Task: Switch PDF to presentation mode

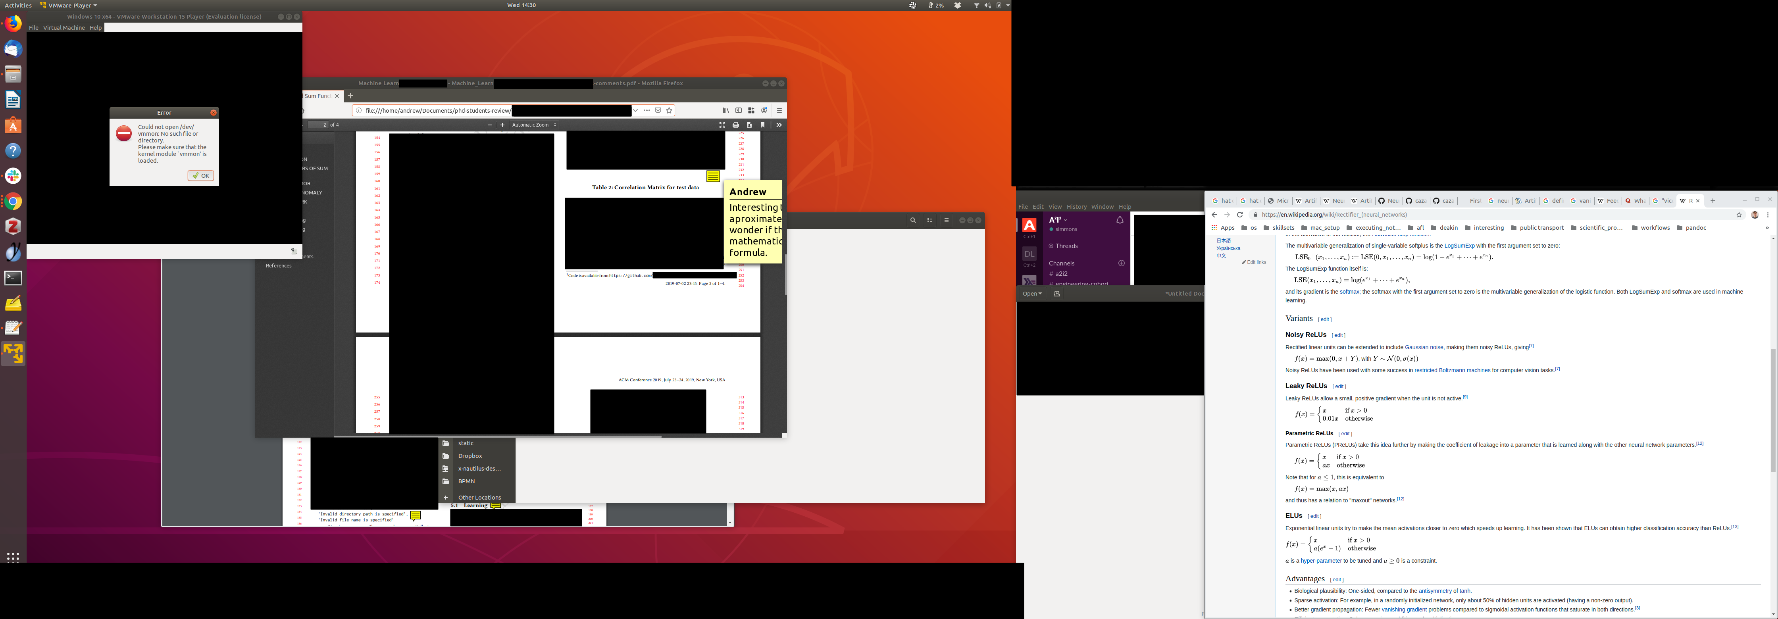Action: coord(722,125)
